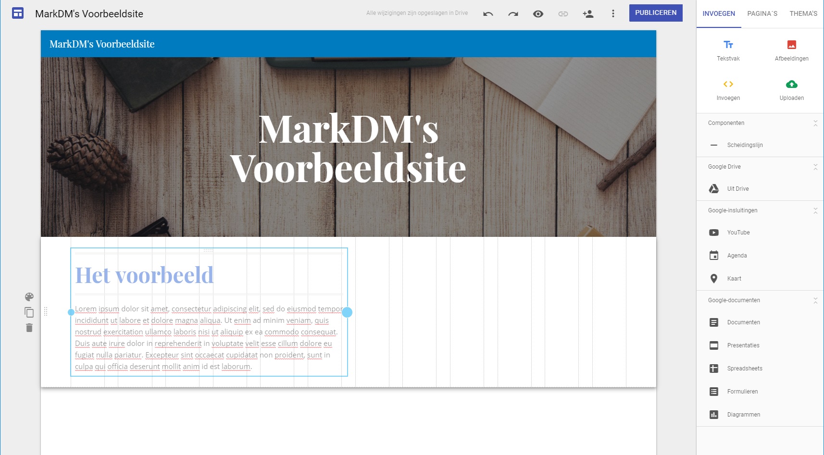This screenshot has height=455, width=824.
Task: Insert a Tekstvak text box
Action: [x=728, y=50]
